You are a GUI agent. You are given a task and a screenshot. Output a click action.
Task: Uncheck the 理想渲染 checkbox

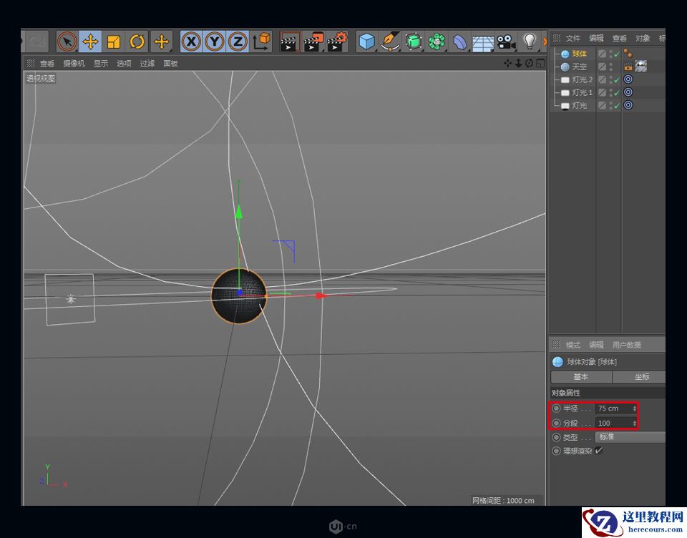pos(599,451)
